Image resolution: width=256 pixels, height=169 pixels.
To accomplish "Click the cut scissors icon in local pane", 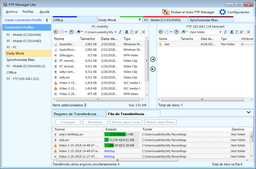I will click(126, 32).
